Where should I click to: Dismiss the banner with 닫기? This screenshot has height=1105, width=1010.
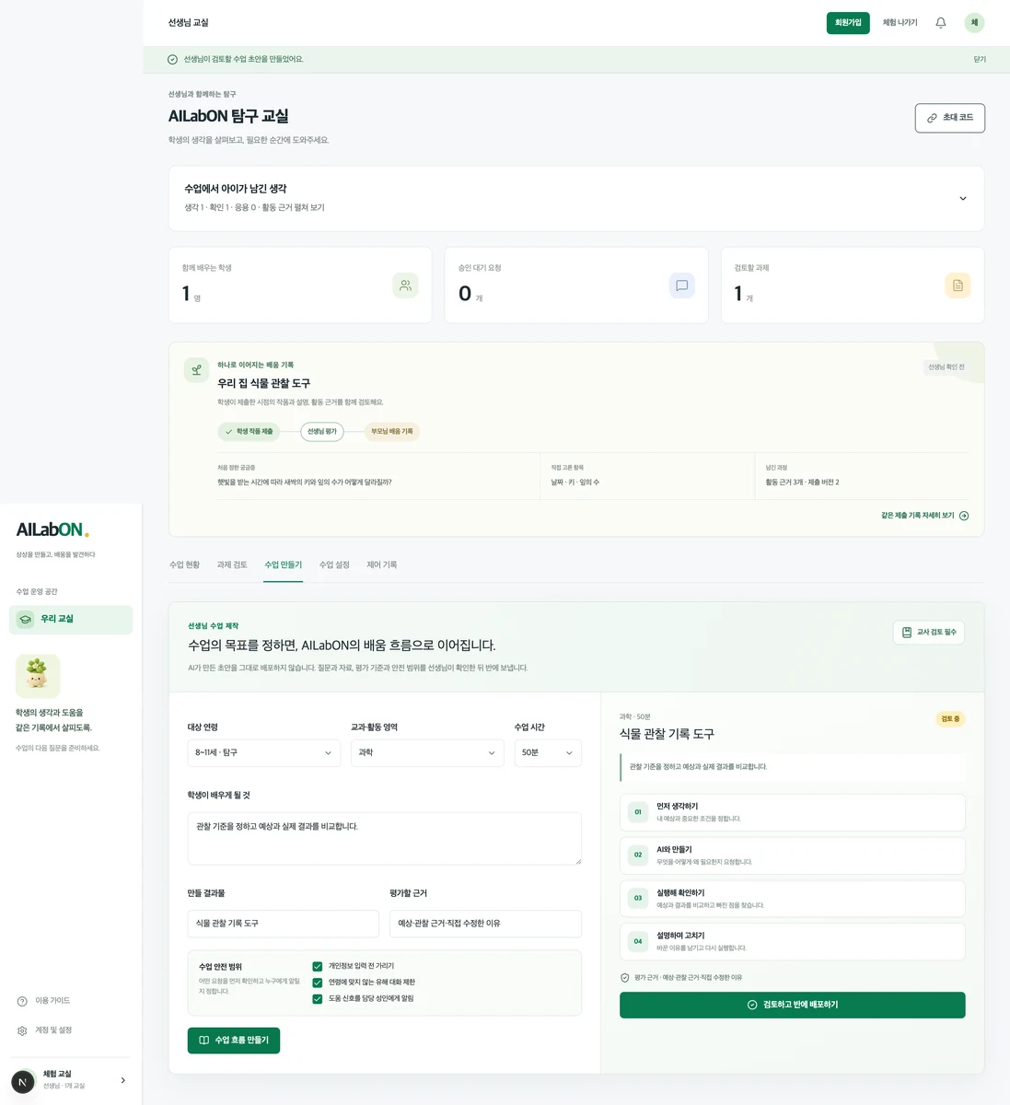pyautogui.click(x=980, y=60)
